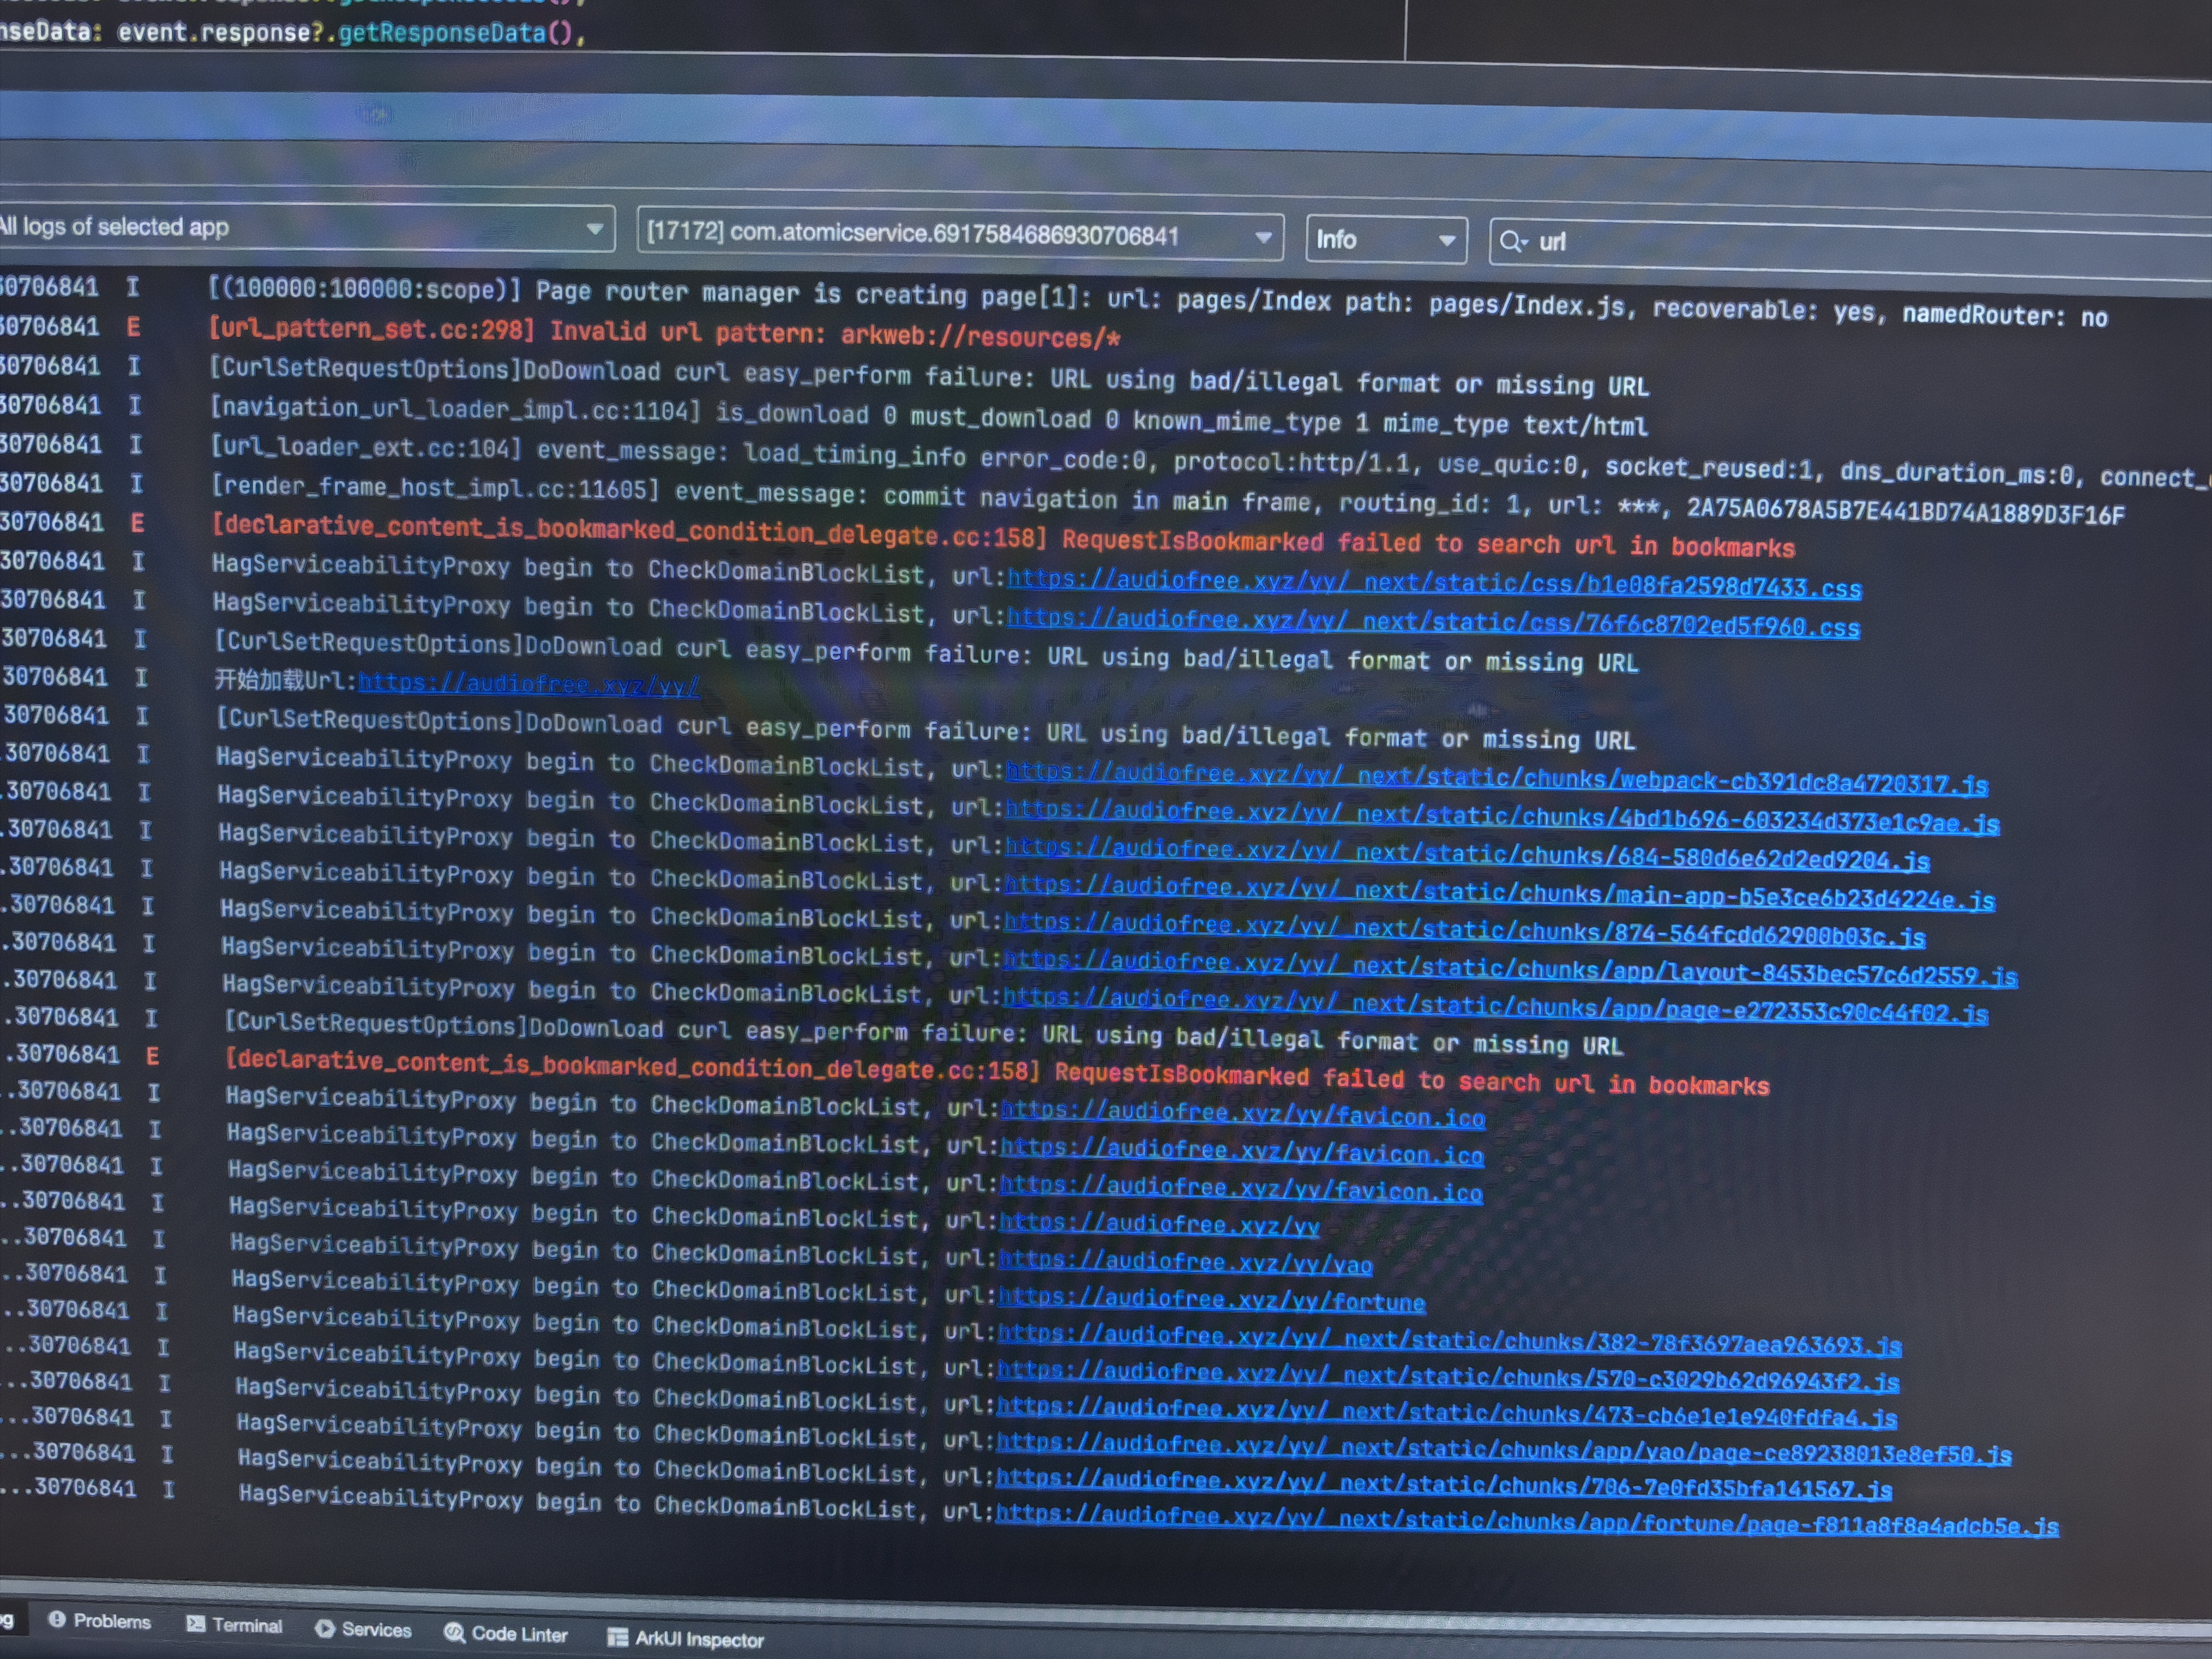Click the Problems warning icon
Image resolution: width=2212 pixels, height=1659 pixels.
point(57,1619)
